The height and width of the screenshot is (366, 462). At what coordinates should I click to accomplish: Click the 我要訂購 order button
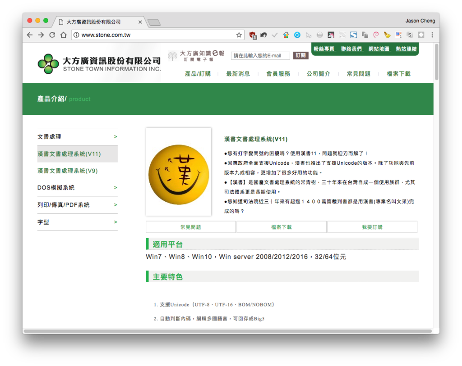372,227
